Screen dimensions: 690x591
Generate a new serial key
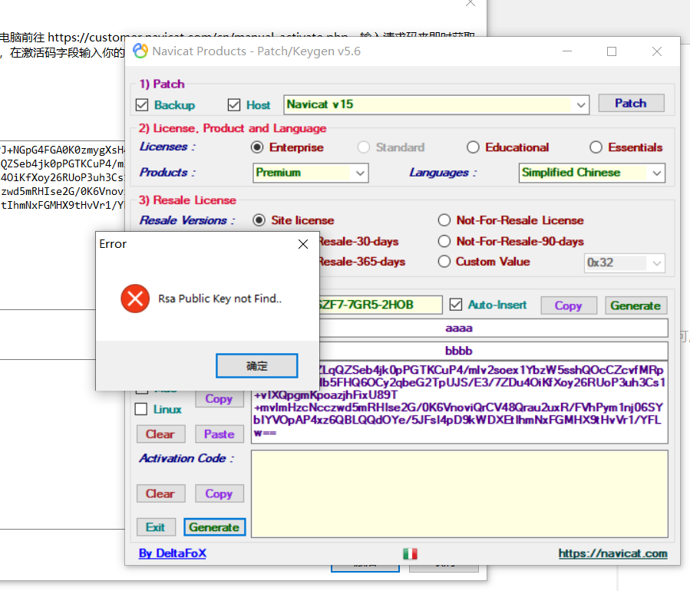pos(636,305)
